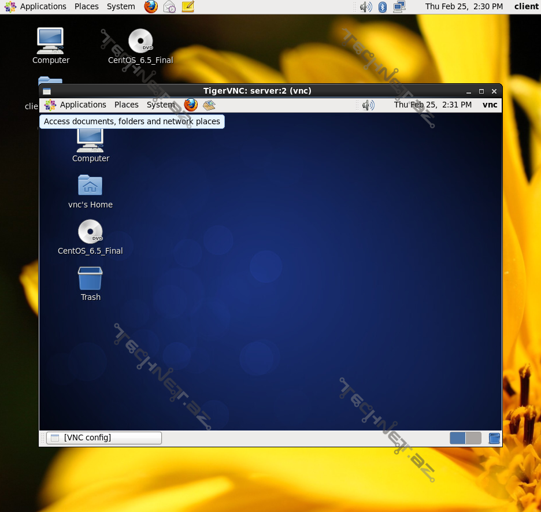This screenshot has width=541, height=512.
Task: Open the System menu on the client panel
Action: (121, 7)
